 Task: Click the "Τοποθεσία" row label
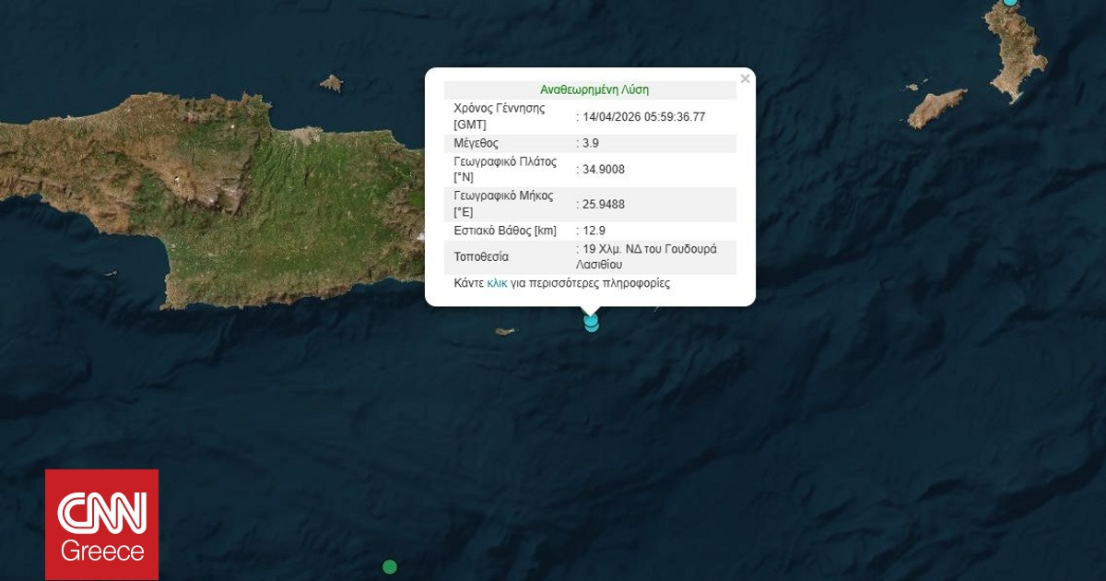[x=481, y=256]
